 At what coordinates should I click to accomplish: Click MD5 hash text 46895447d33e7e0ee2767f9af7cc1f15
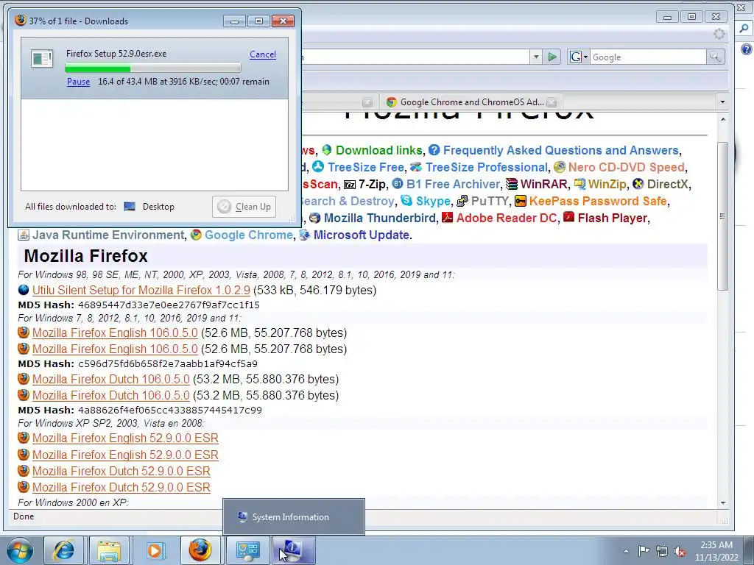(x=169, y=305)
